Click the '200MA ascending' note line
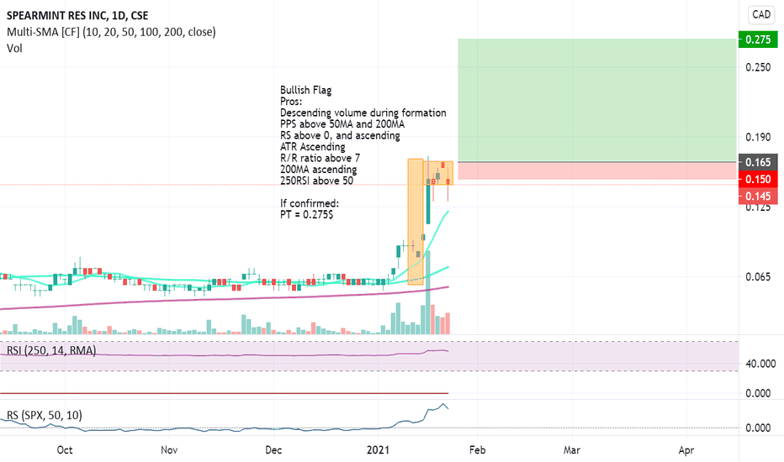Image resolution: width=784 pixels, height=462 pixels. pos(319,170)
